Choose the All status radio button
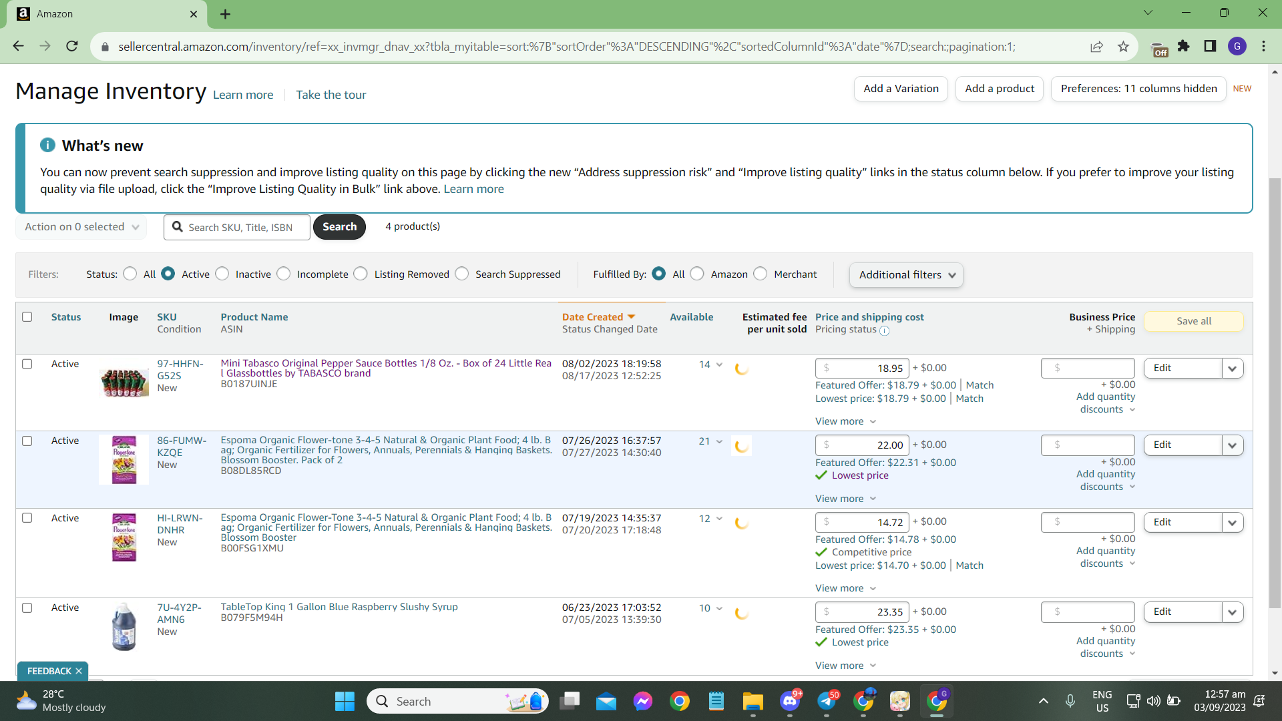Image resolution: width=1282 pixels, height=721 pixels. [x=130, y=274]
